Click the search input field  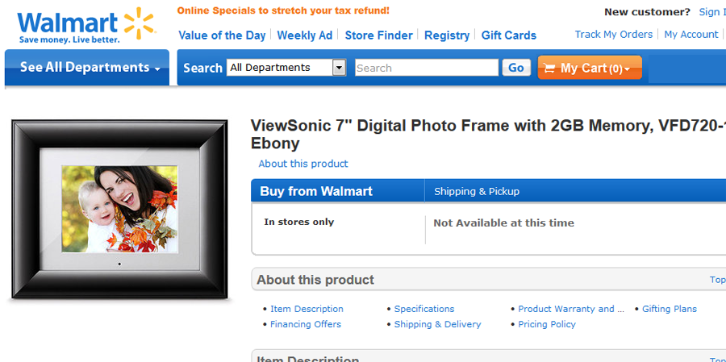coord(426,68)
